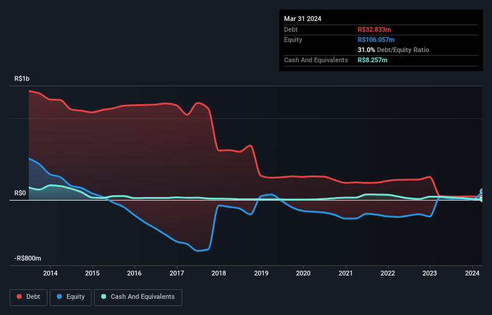Toggle the Equity series legend button
492x315 pixels.
coord(71,297)
